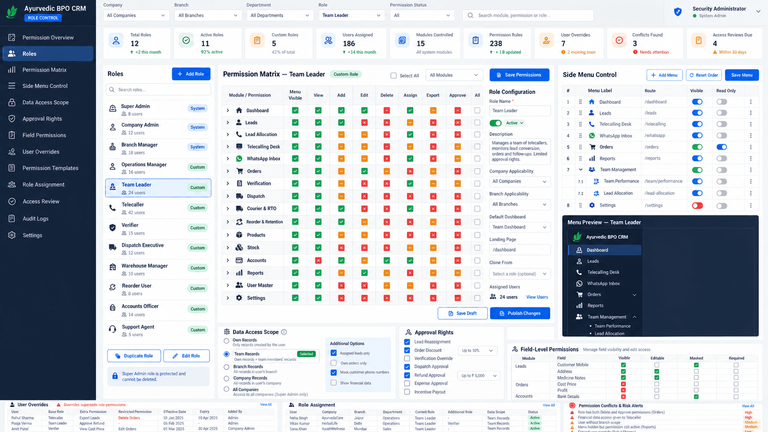Open Permission Overview in sidebar
The image size is (768, 432).
[x=48, y=38]
